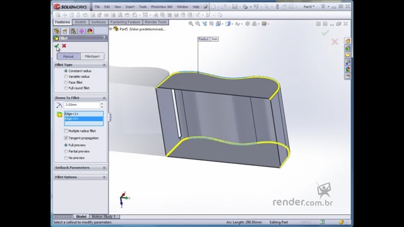Click the New document icon
This screenshot has width=404, height=227.
[x=213, y=7]
